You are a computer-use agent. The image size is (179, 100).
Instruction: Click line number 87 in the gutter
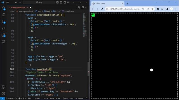(13, 15)
